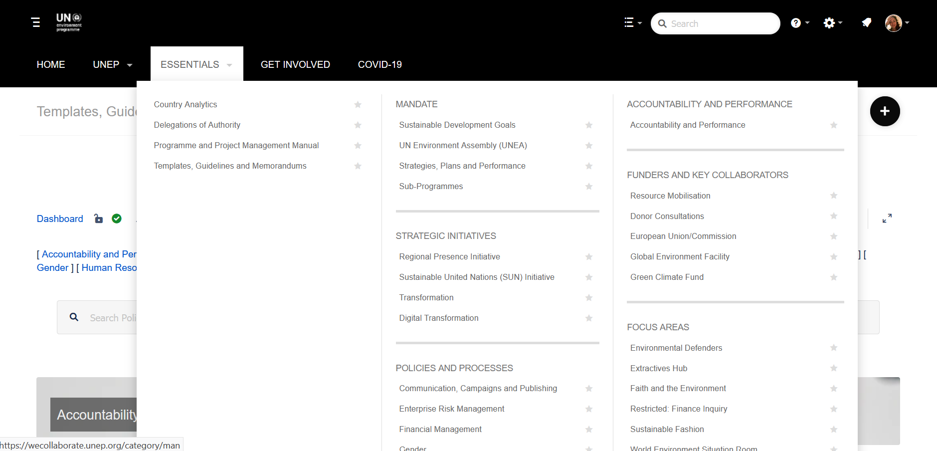The height and width of the screenshot is (451, 937).
Task: Open Digital Transformation page
Action: (439, 318)
